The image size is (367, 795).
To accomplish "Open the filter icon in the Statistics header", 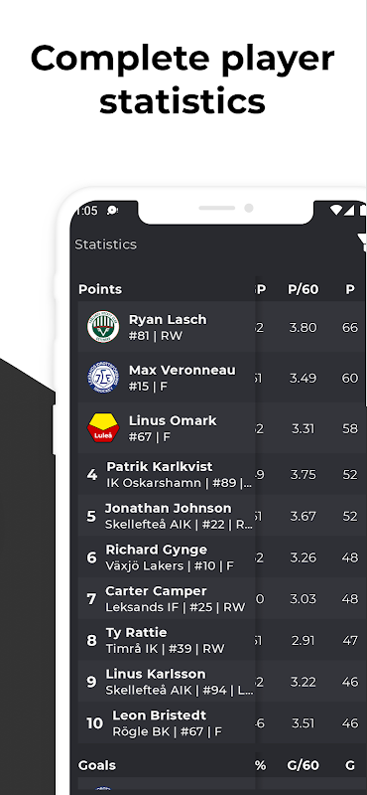I will coord(362,242).
